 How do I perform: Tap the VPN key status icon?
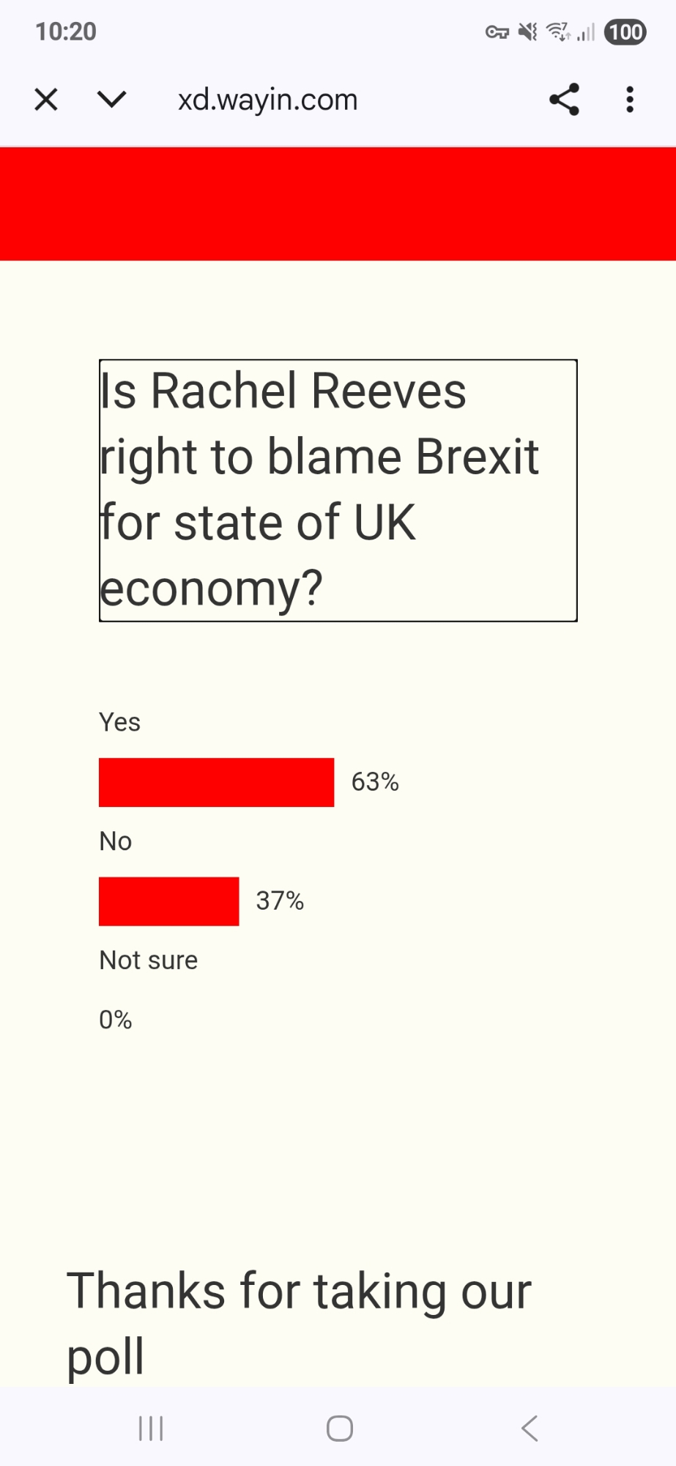pyautogui.click(x=497, y=32)
